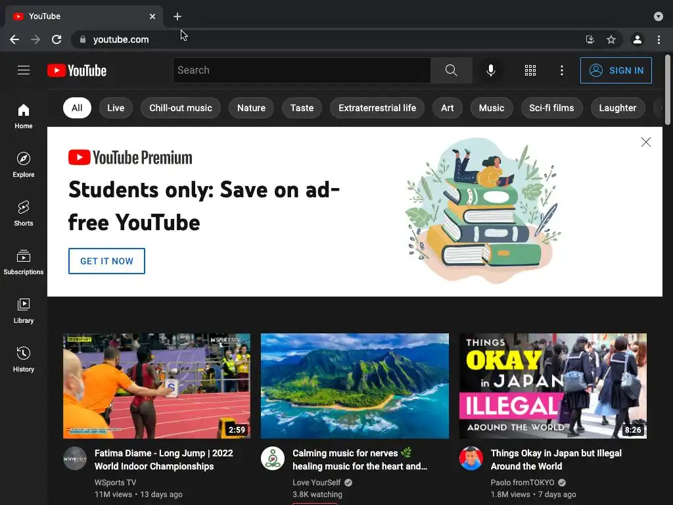Click the YouTube tab title

click(45, 16)
